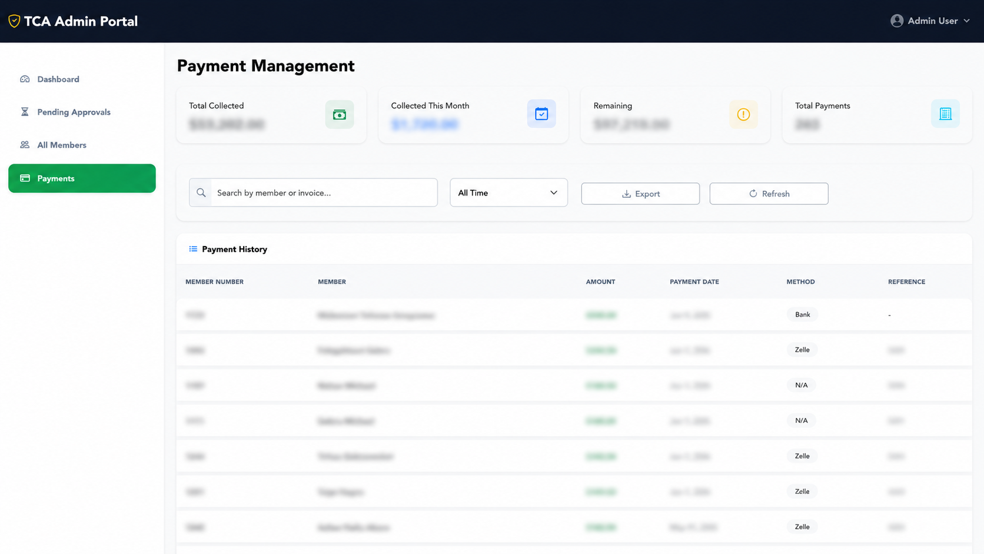Click the Remaining warning icon
This screenshot has height=554, width=984.
pos(743,114)
